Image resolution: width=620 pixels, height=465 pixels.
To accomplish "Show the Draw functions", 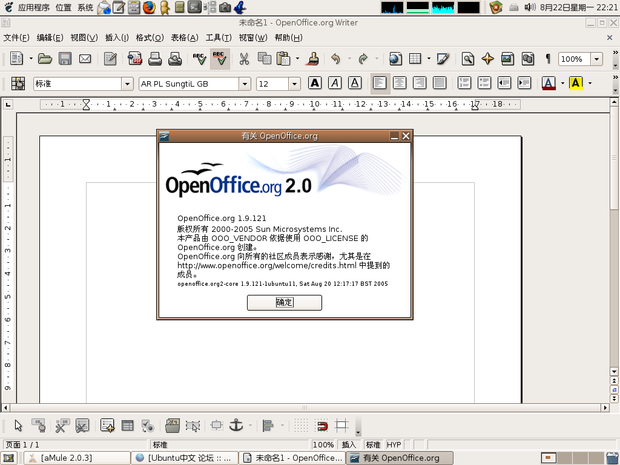I will [x=443, y=59].
